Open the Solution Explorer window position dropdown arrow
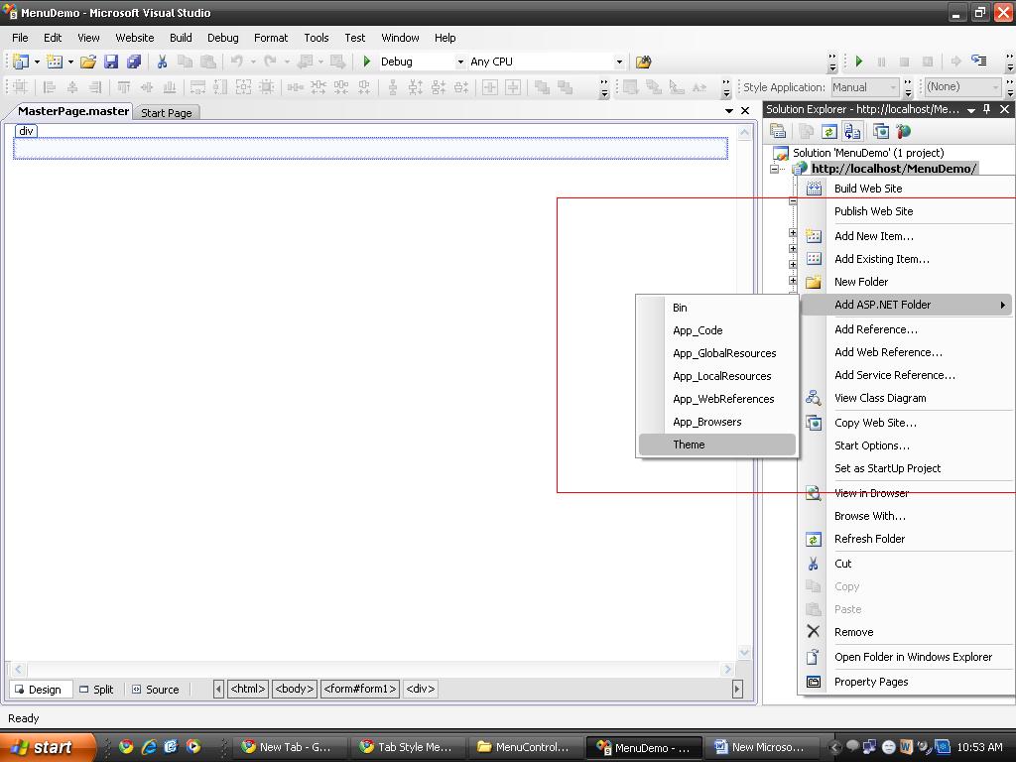1016x762 pixels. click(x=971, y=110)
